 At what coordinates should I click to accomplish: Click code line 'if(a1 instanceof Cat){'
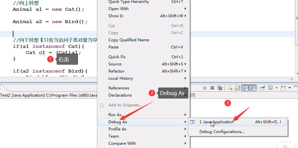(48, 46)
